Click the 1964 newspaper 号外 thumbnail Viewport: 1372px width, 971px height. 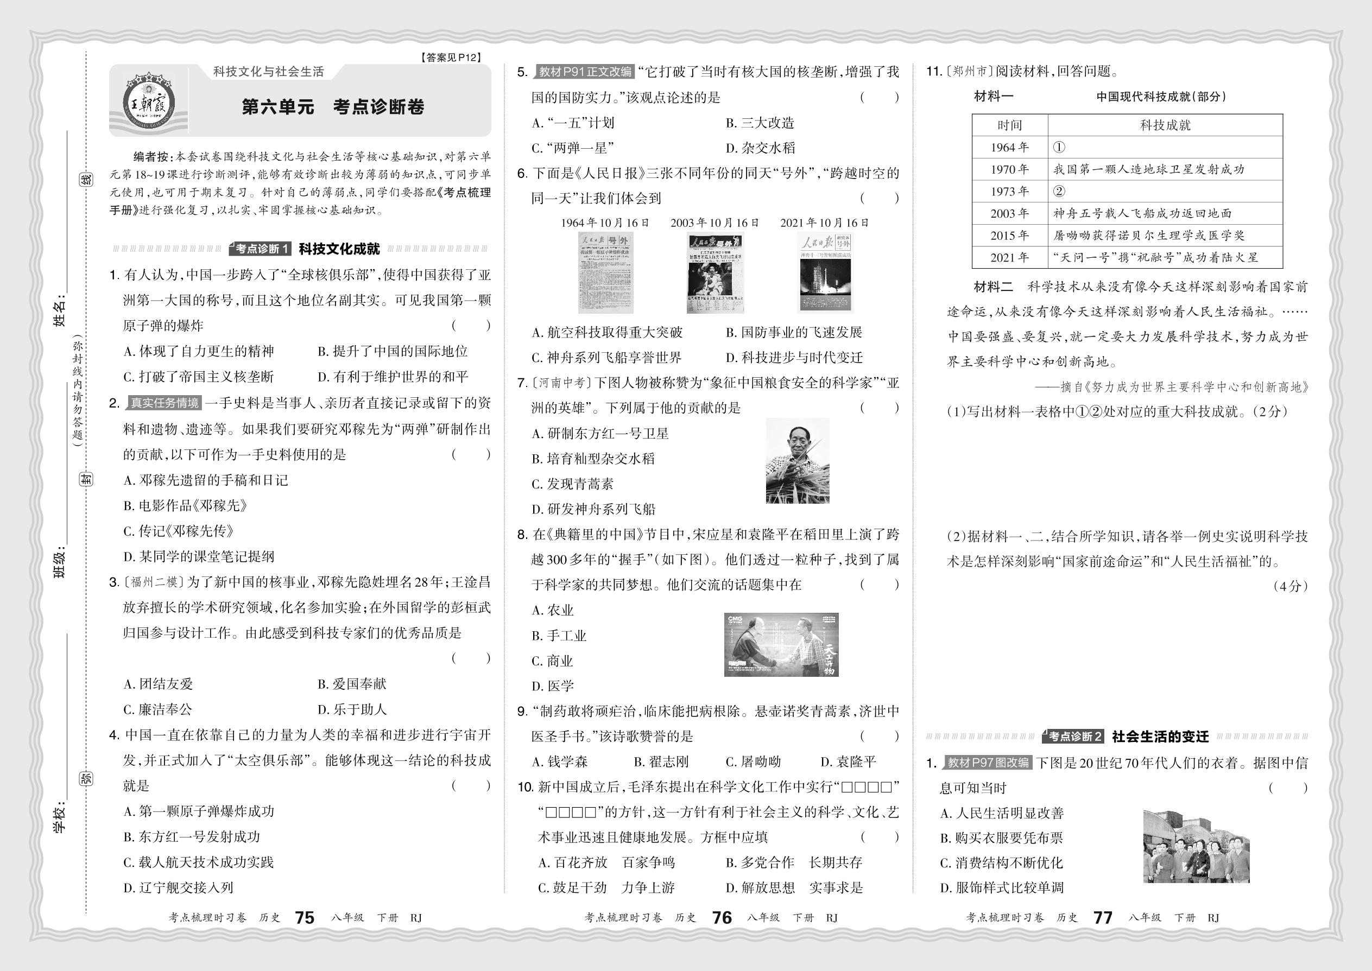pyautogui.click(x=605, y=272)
